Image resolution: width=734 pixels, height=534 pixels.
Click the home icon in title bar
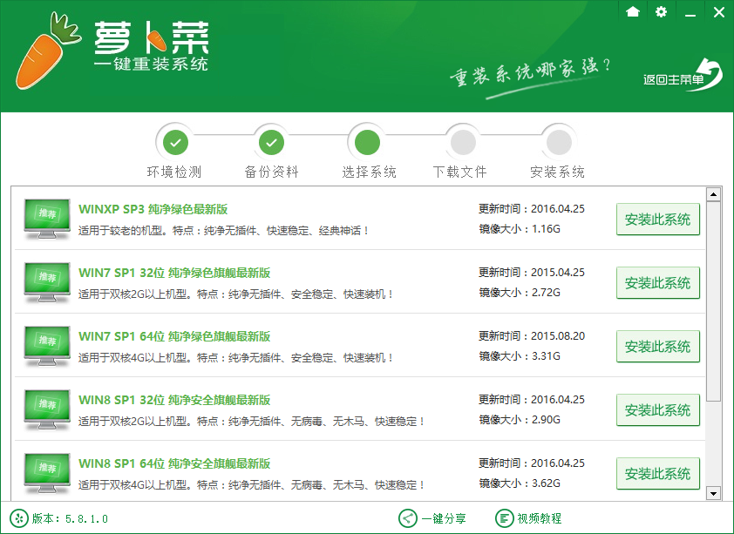[x=633, y=11]
